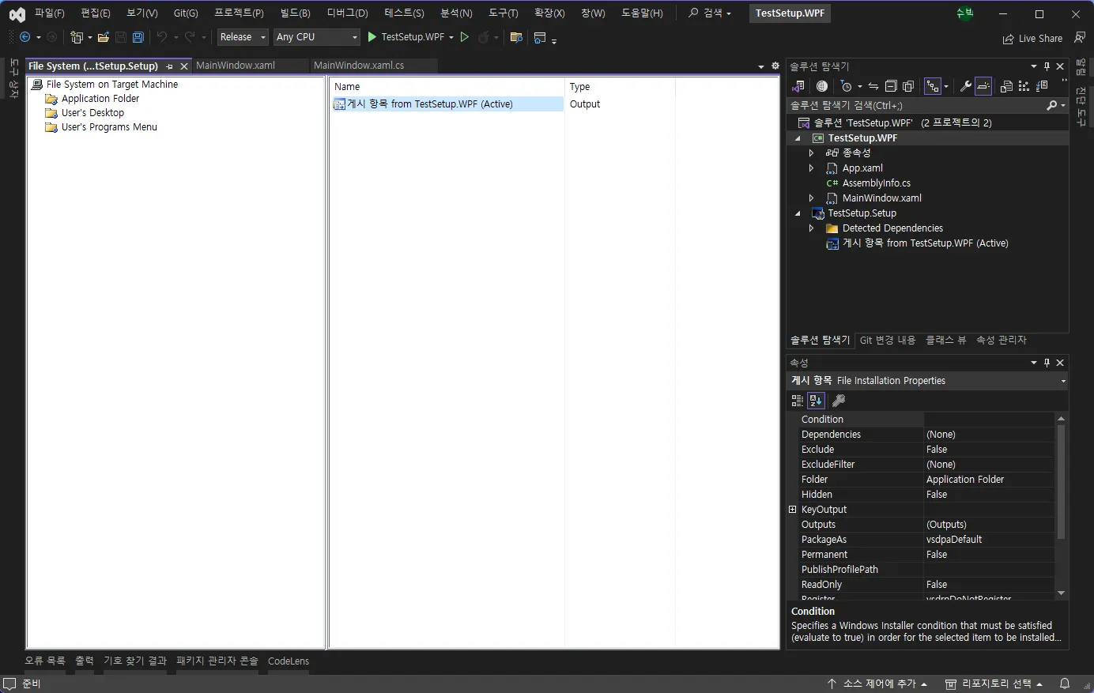The image size is (1094, 693).
Task: Click the View Code pages icon
Action: tap(1006, 86)
